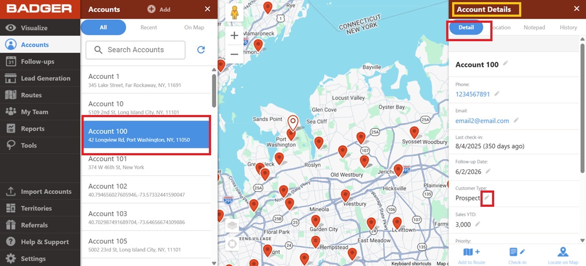586x266 pixels.
Task: Click the accounts list scrollbar
Action: tap(214, 91)
